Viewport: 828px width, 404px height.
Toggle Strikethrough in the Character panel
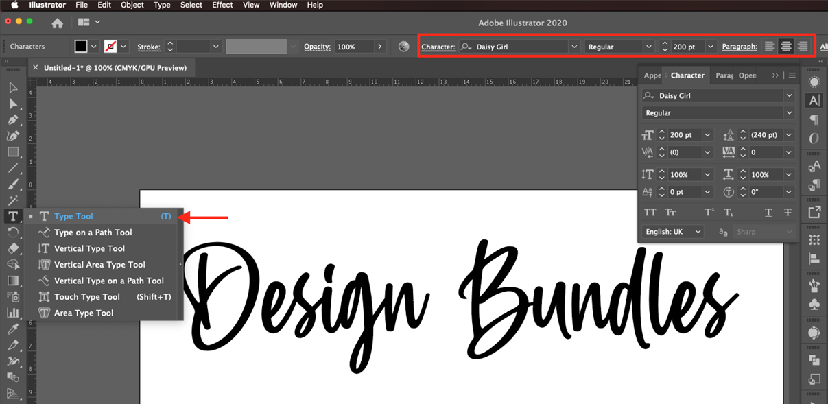(788, 213)
